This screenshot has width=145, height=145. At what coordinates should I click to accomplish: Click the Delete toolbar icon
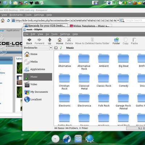point(69,41)
